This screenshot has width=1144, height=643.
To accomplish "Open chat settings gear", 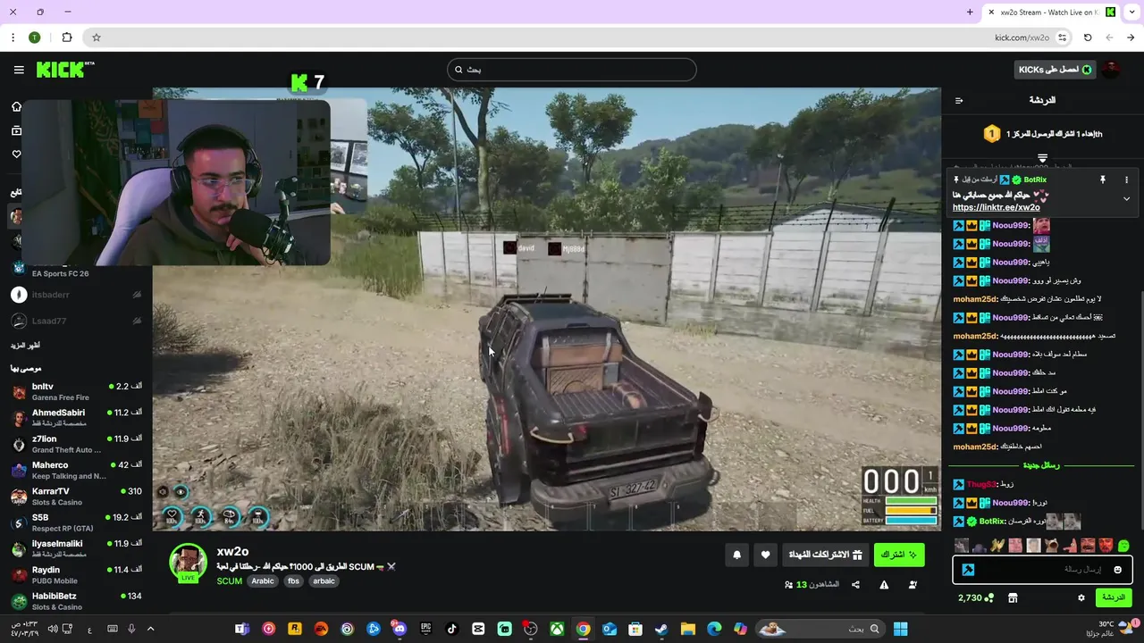I will click(x=1081, y=597).
